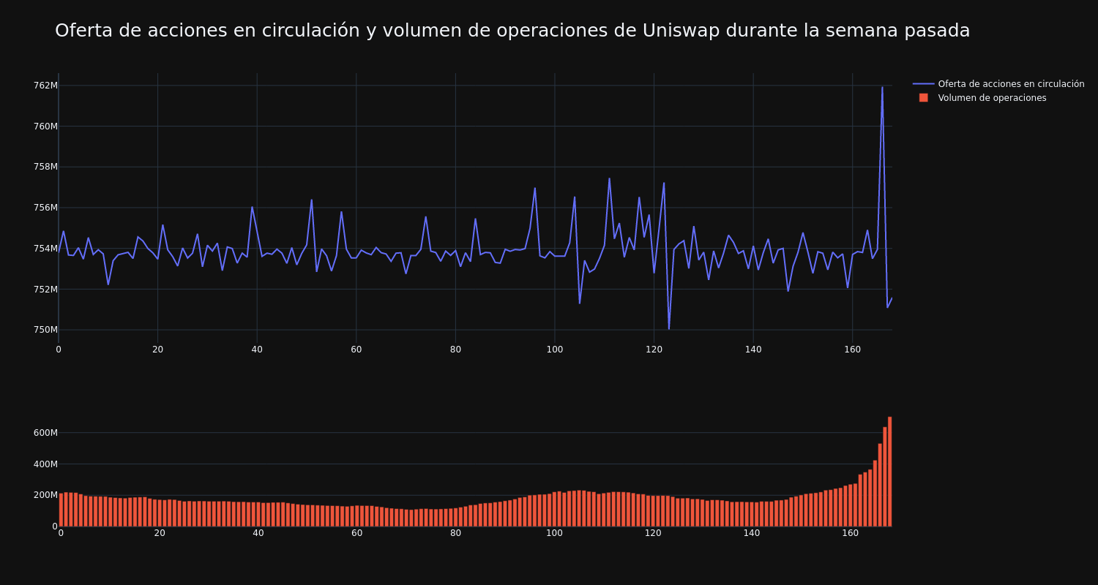Click the tallest red bar at far right
The width and height of the screenshot is (1098, 585).
tap(889, 472)
